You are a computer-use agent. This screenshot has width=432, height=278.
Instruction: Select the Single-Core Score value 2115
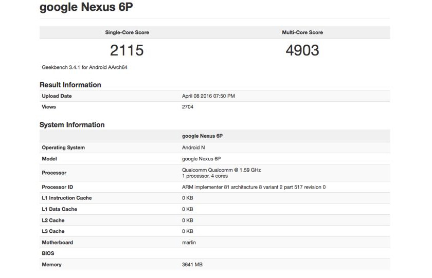click(x=127, y=50)
